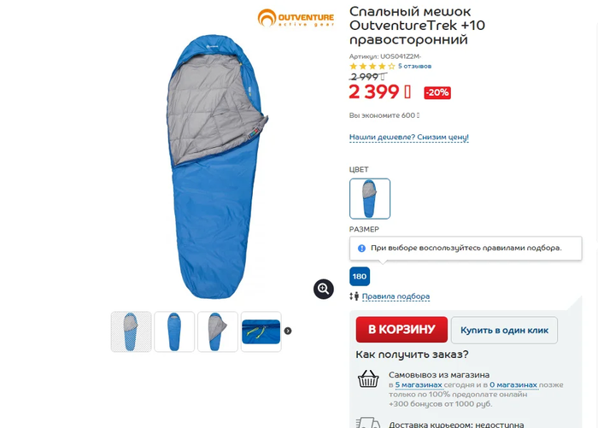The height and width of the screenshot is (428, 598).
Task: Click the height ruler icon beside Правила подбора
Action: tap(355, 296)
